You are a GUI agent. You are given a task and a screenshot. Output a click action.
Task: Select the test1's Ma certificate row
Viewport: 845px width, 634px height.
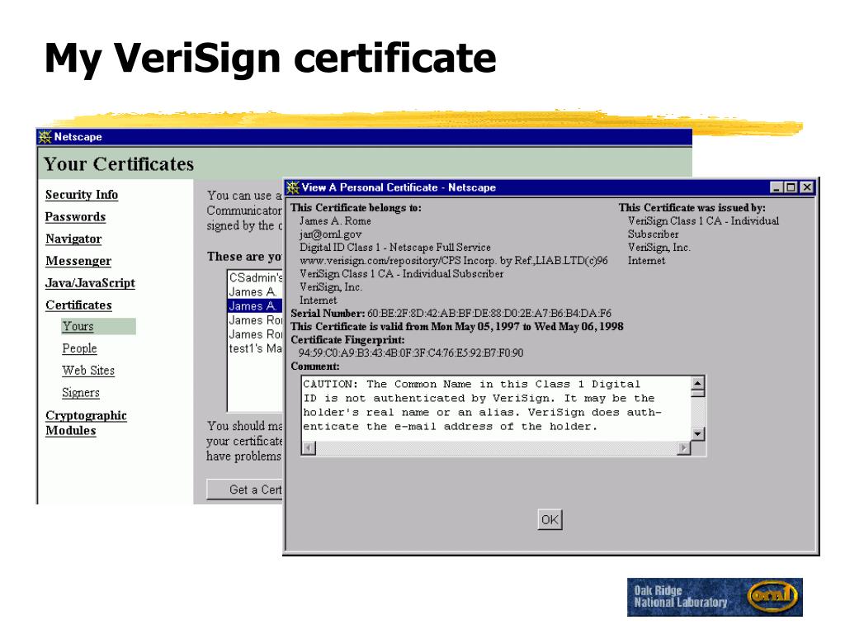pos(256,348)
